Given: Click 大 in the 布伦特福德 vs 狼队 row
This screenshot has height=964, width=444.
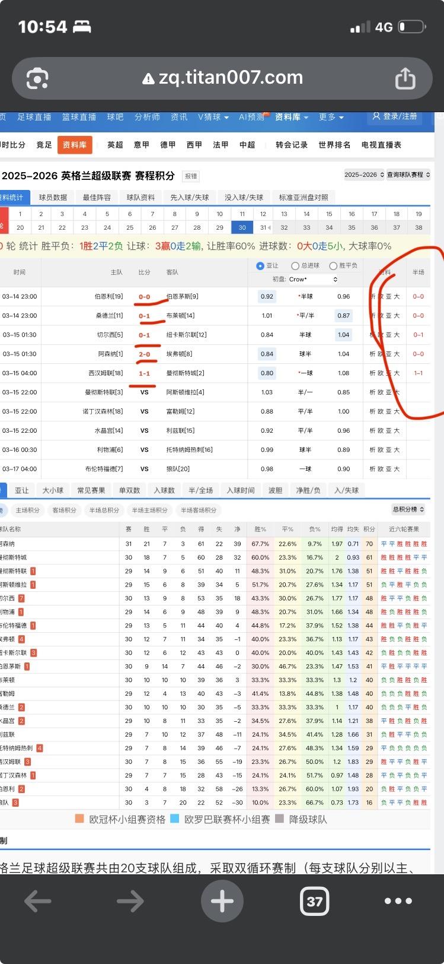Looking at the screenshot, I should pyautogui.click(x=397, y=469).
